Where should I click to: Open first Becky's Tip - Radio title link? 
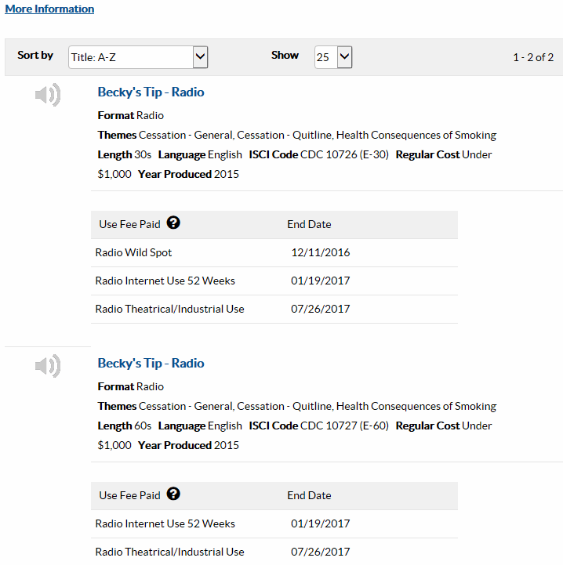[151, 92]
